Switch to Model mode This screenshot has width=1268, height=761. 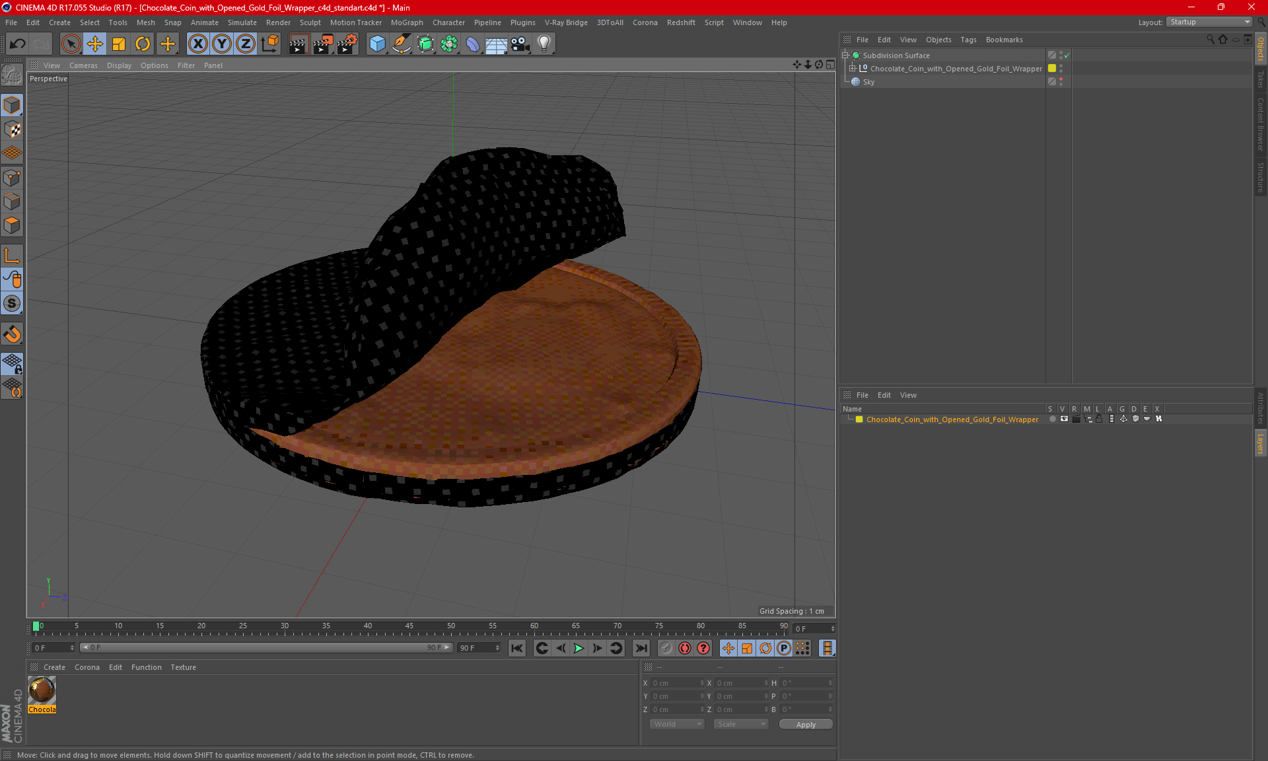[12, 106]
